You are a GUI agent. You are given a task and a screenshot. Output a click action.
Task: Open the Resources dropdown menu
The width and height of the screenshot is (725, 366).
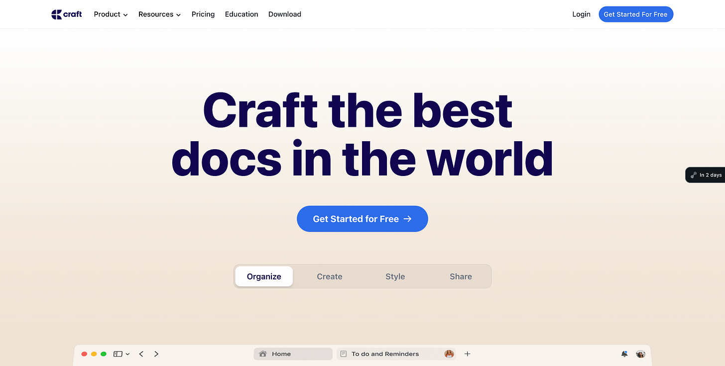pyautogui.click(x=159, y=14)
